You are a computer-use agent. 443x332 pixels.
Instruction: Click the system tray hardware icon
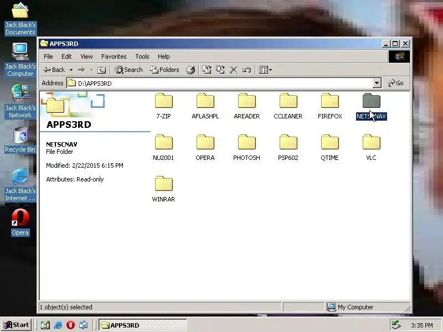click(x=396, y=325)
